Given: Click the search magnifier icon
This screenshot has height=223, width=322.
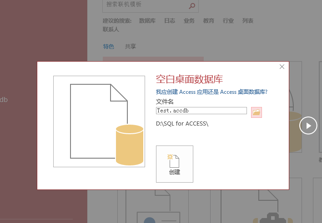Looking at the screenshot, I should point(192,6).
